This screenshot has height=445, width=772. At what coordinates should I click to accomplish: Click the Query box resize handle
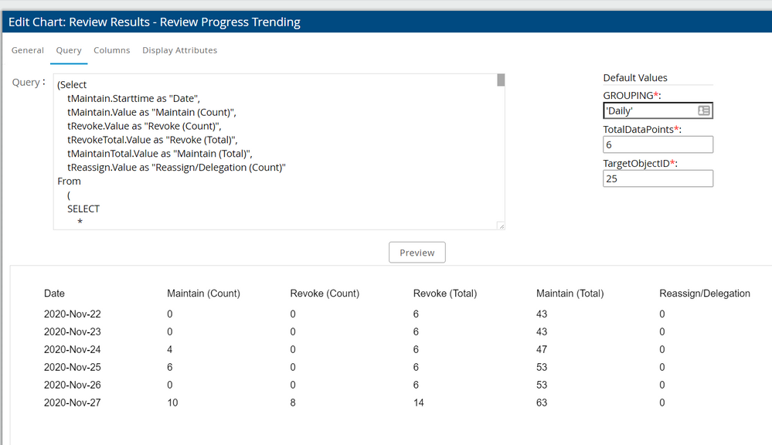[501, 226]
